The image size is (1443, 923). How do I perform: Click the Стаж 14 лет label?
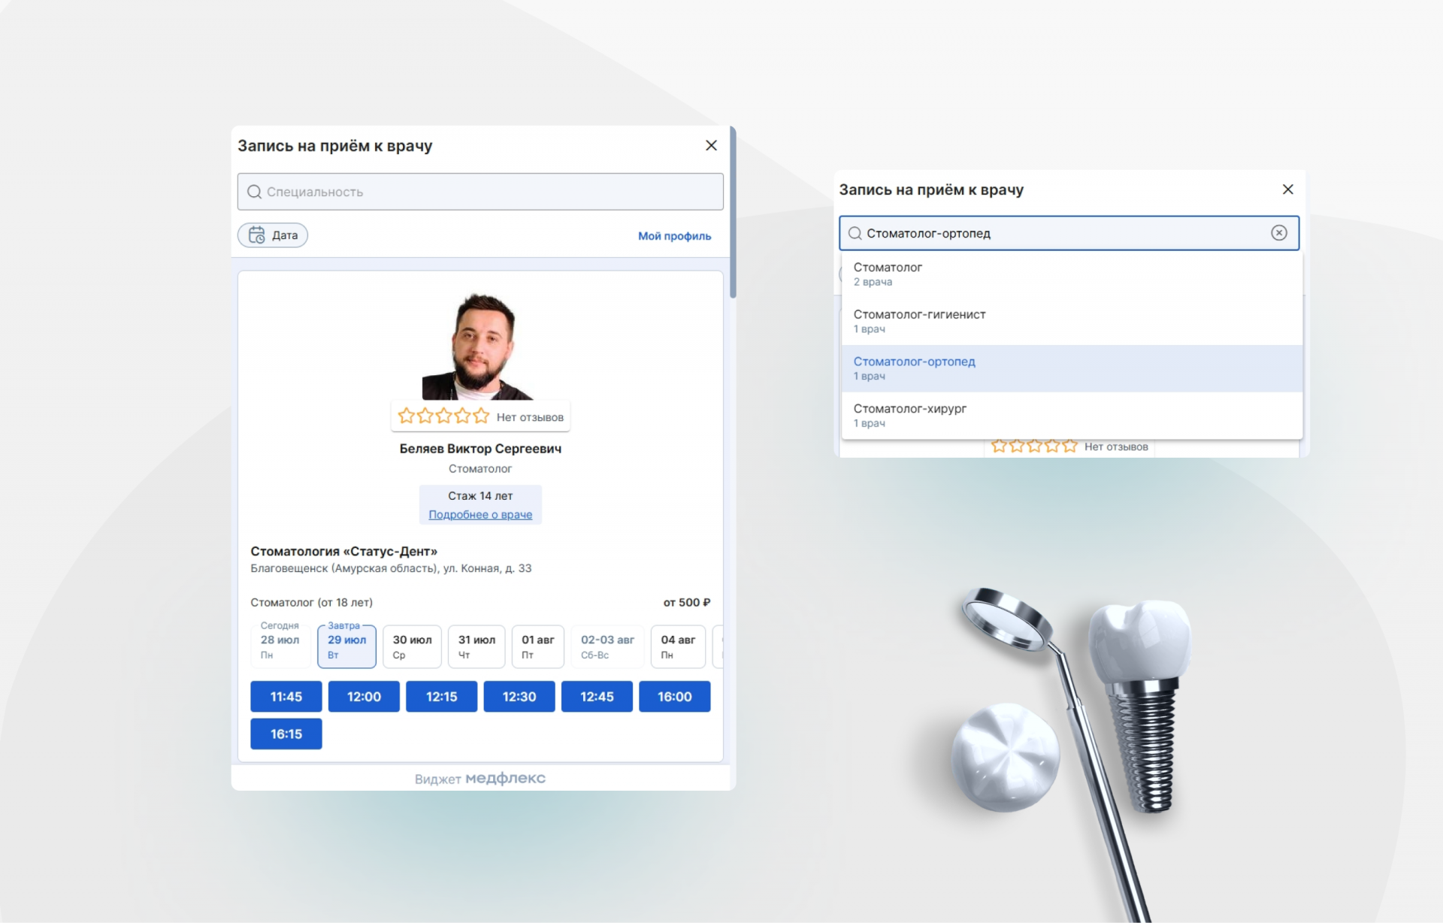click(480, 496)
